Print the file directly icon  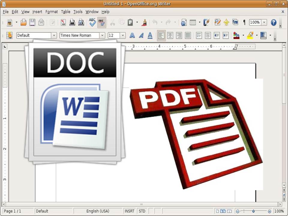coord(72,22)
